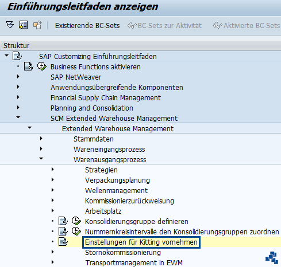The image size is (281, 267).
Task: Click glasses icon beside Aktivierte BC-Sets
Action: coord(218,25)
